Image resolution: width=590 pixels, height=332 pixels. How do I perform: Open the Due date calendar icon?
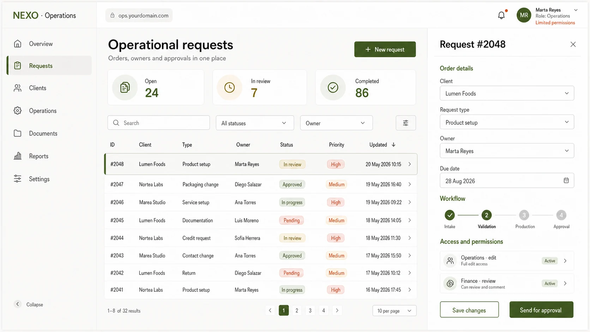(566, 180)
